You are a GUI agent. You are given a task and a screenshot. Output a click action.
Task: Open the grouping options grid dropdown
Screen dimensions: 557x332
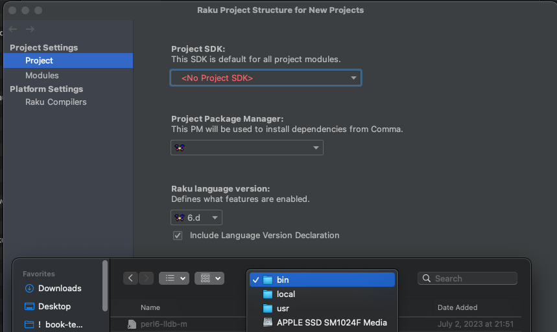pyautogui.click(x=209, y=278)
